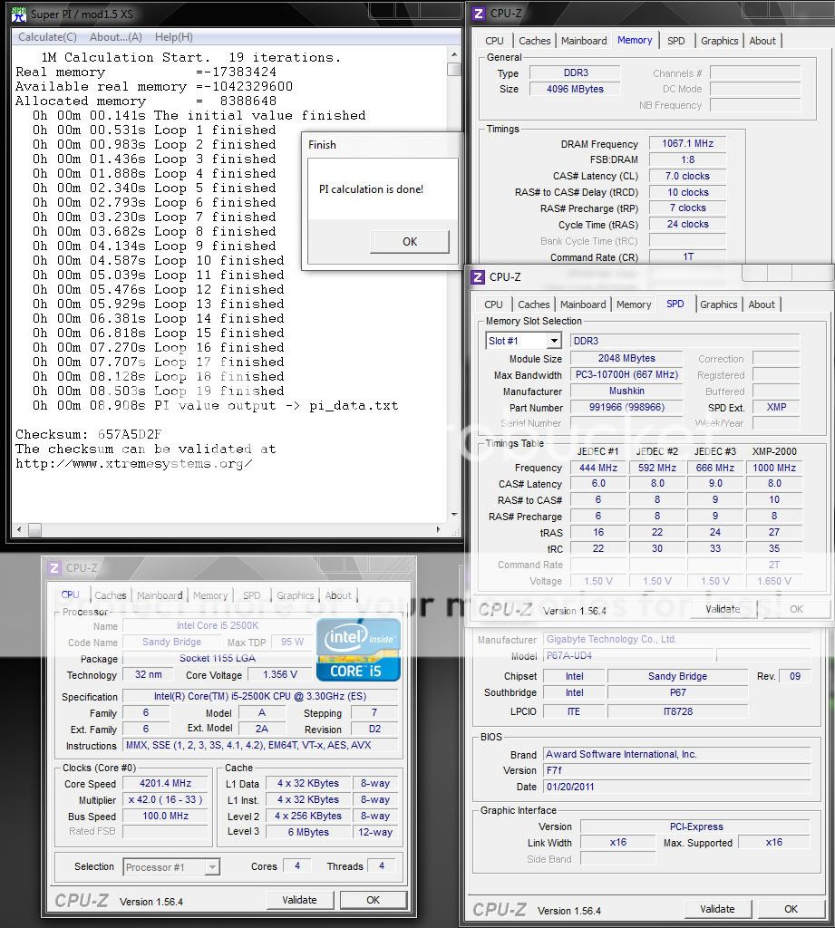The width and height of the screenshot is (835, 928).
Task: Click the Module Size value 2048 MBytes
Action: click(626, 358)
